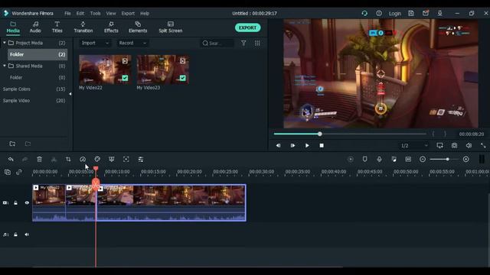Switch to the Titles tab
The image size is (490, 275).
[x=57, y=27]
